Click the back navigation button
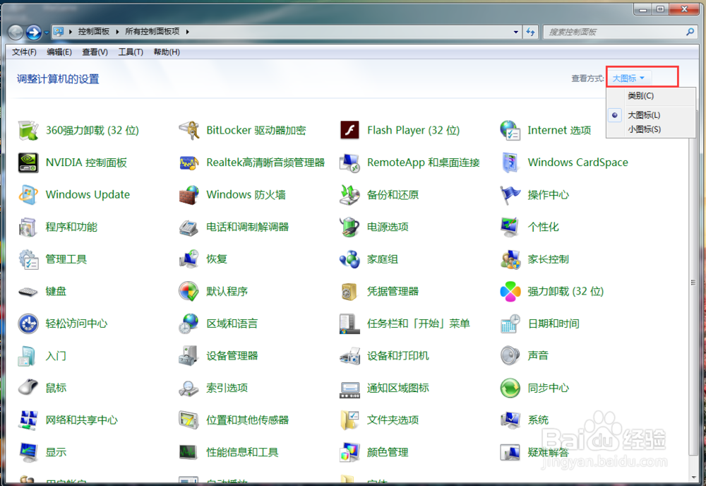The width and height of the screenshot is (706, 486). (16, 32)
